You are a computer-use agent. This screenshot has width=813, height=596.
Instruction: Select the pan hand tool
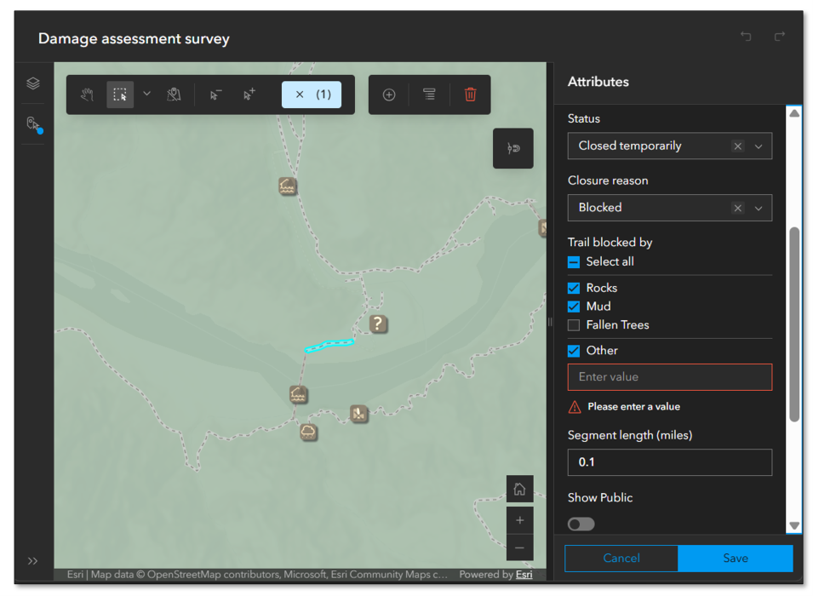point(87,95)
